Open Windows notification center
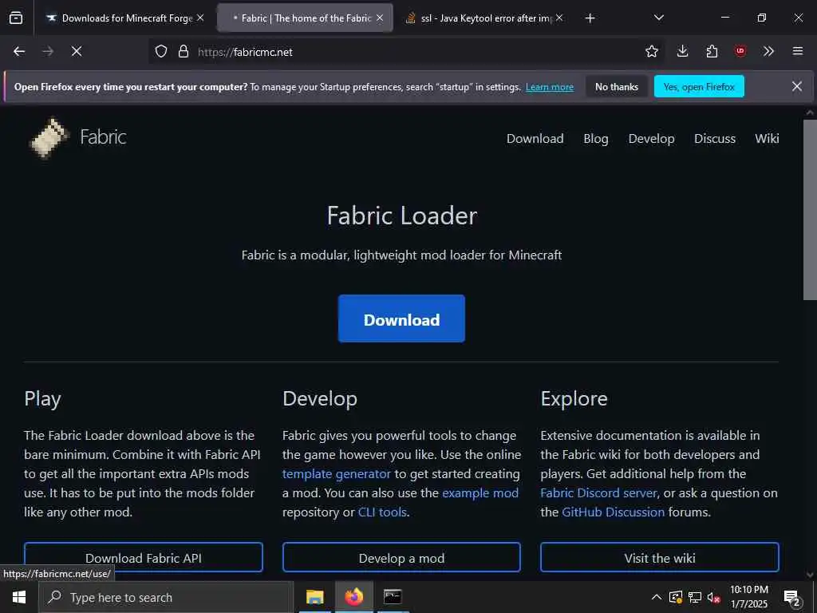 (791, 597)
